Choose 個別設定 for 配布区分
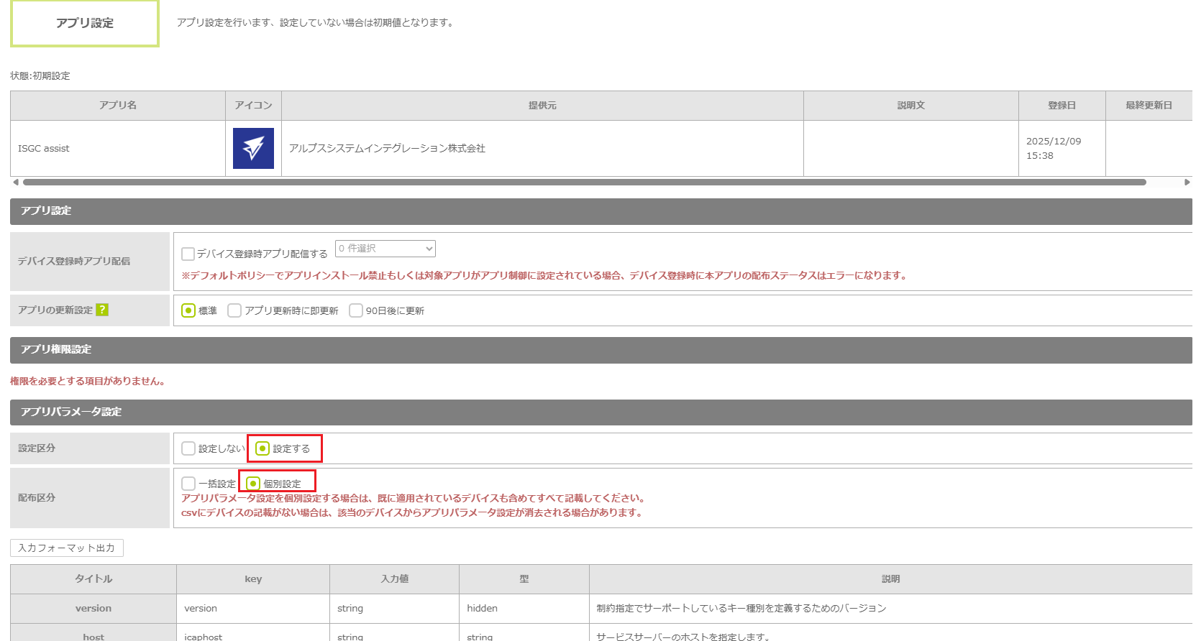The height and width of the screenshot is (641, 1196). tap(253, 484)
